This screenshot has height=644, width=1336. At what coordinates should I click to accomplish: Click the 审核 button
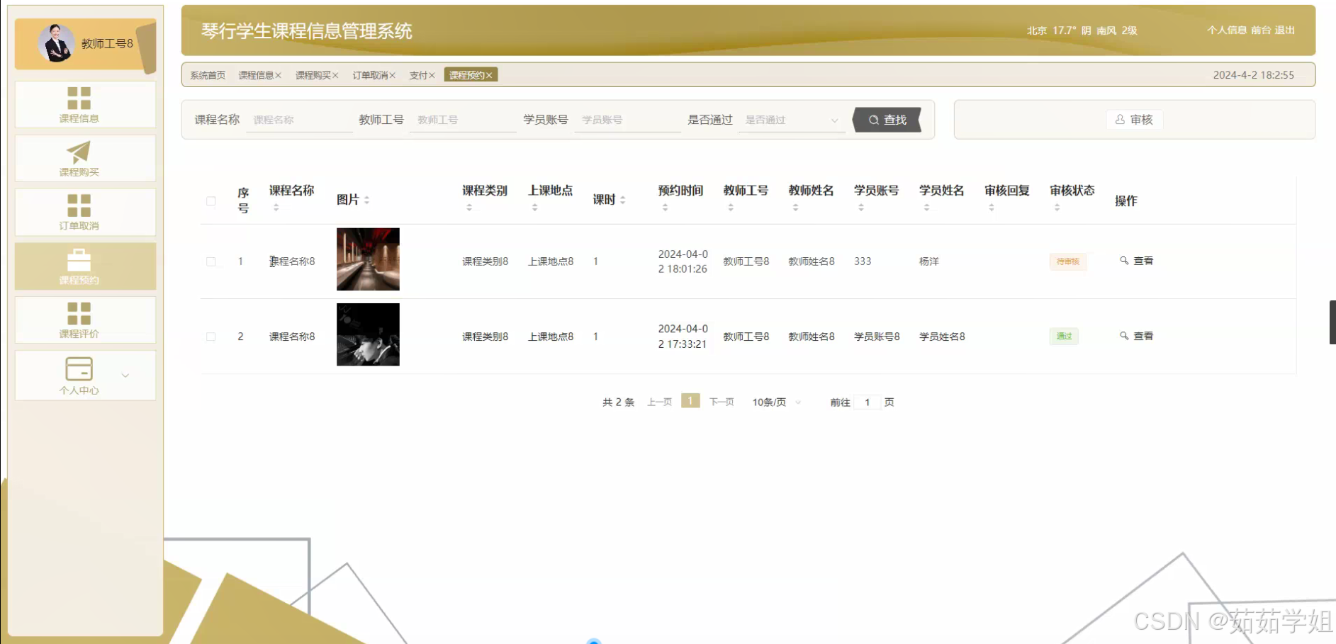coord(1134,120)
